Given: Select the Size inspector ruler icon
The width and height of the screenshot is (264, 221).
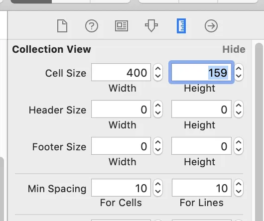Looking at the screenshot, I should coord(181,26).
